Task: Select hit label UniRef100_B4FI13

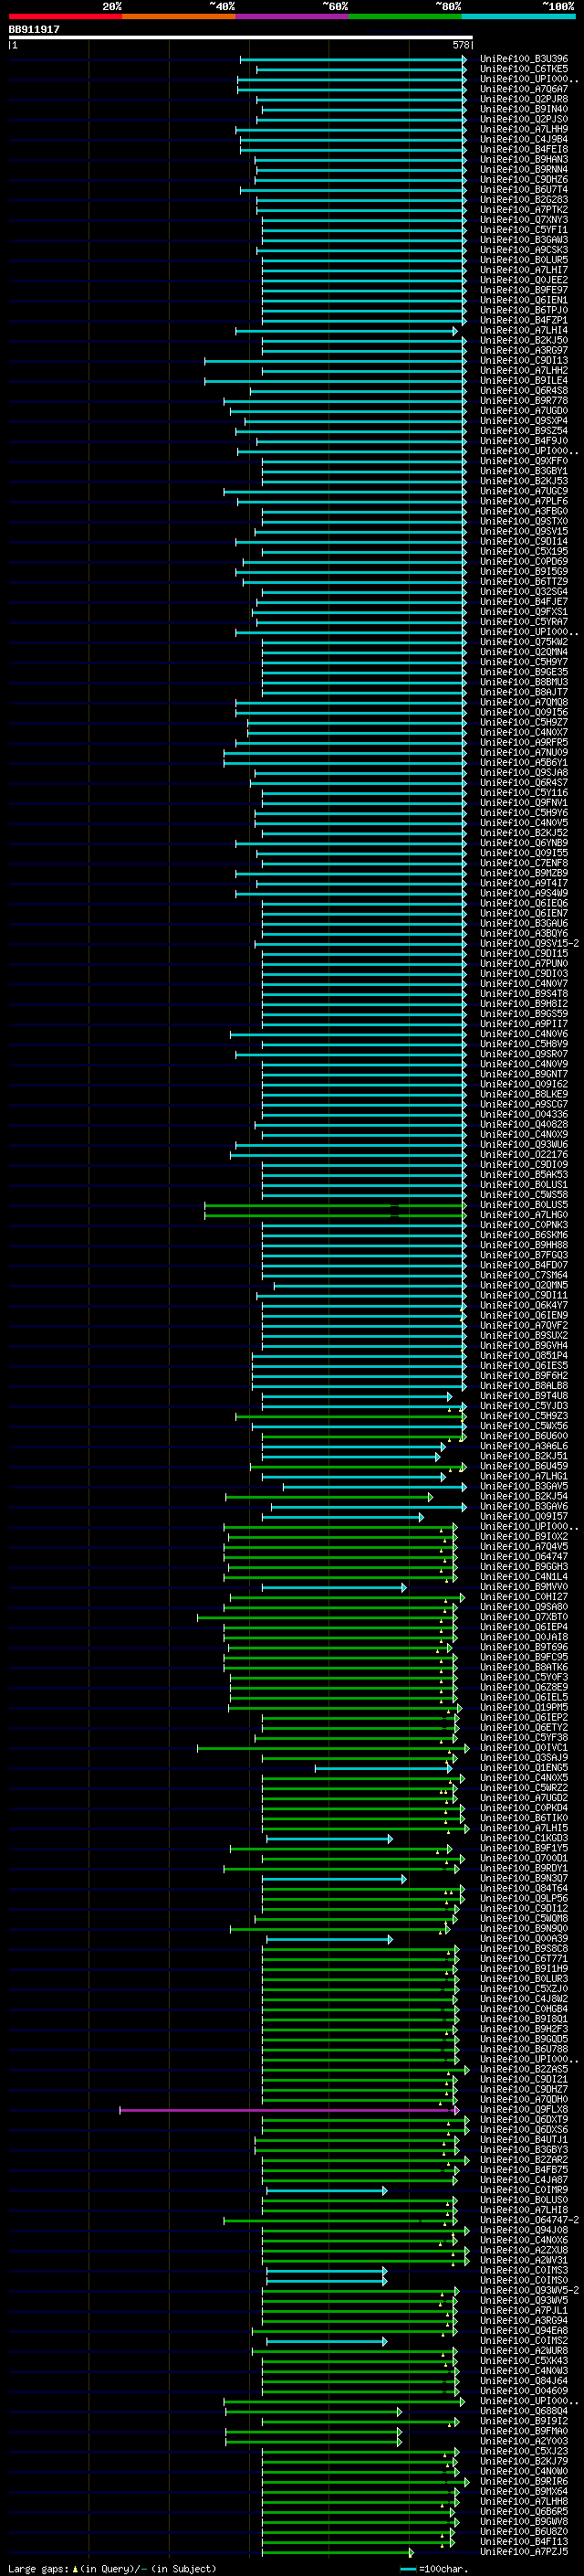Action: point(523,2541)
